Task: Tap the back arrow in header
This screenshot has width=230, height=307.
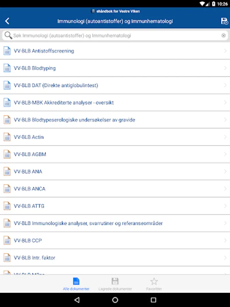Action: pos(7,21)
